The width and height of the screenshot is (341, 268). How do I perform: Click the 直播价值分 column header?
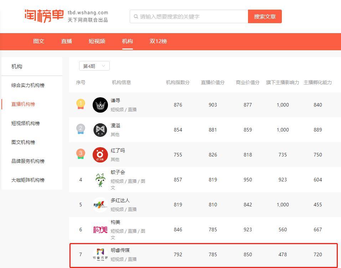point(213,82)
